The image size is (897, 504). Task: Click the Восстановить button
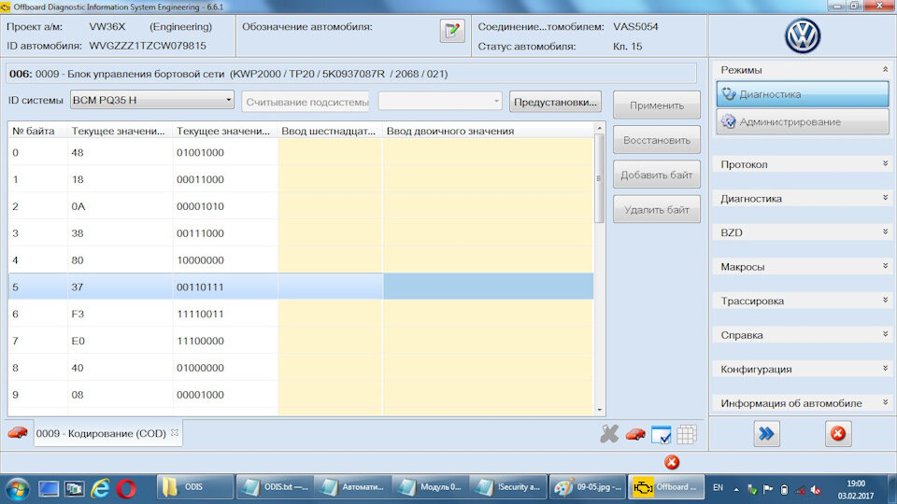[x=657, y=140]
